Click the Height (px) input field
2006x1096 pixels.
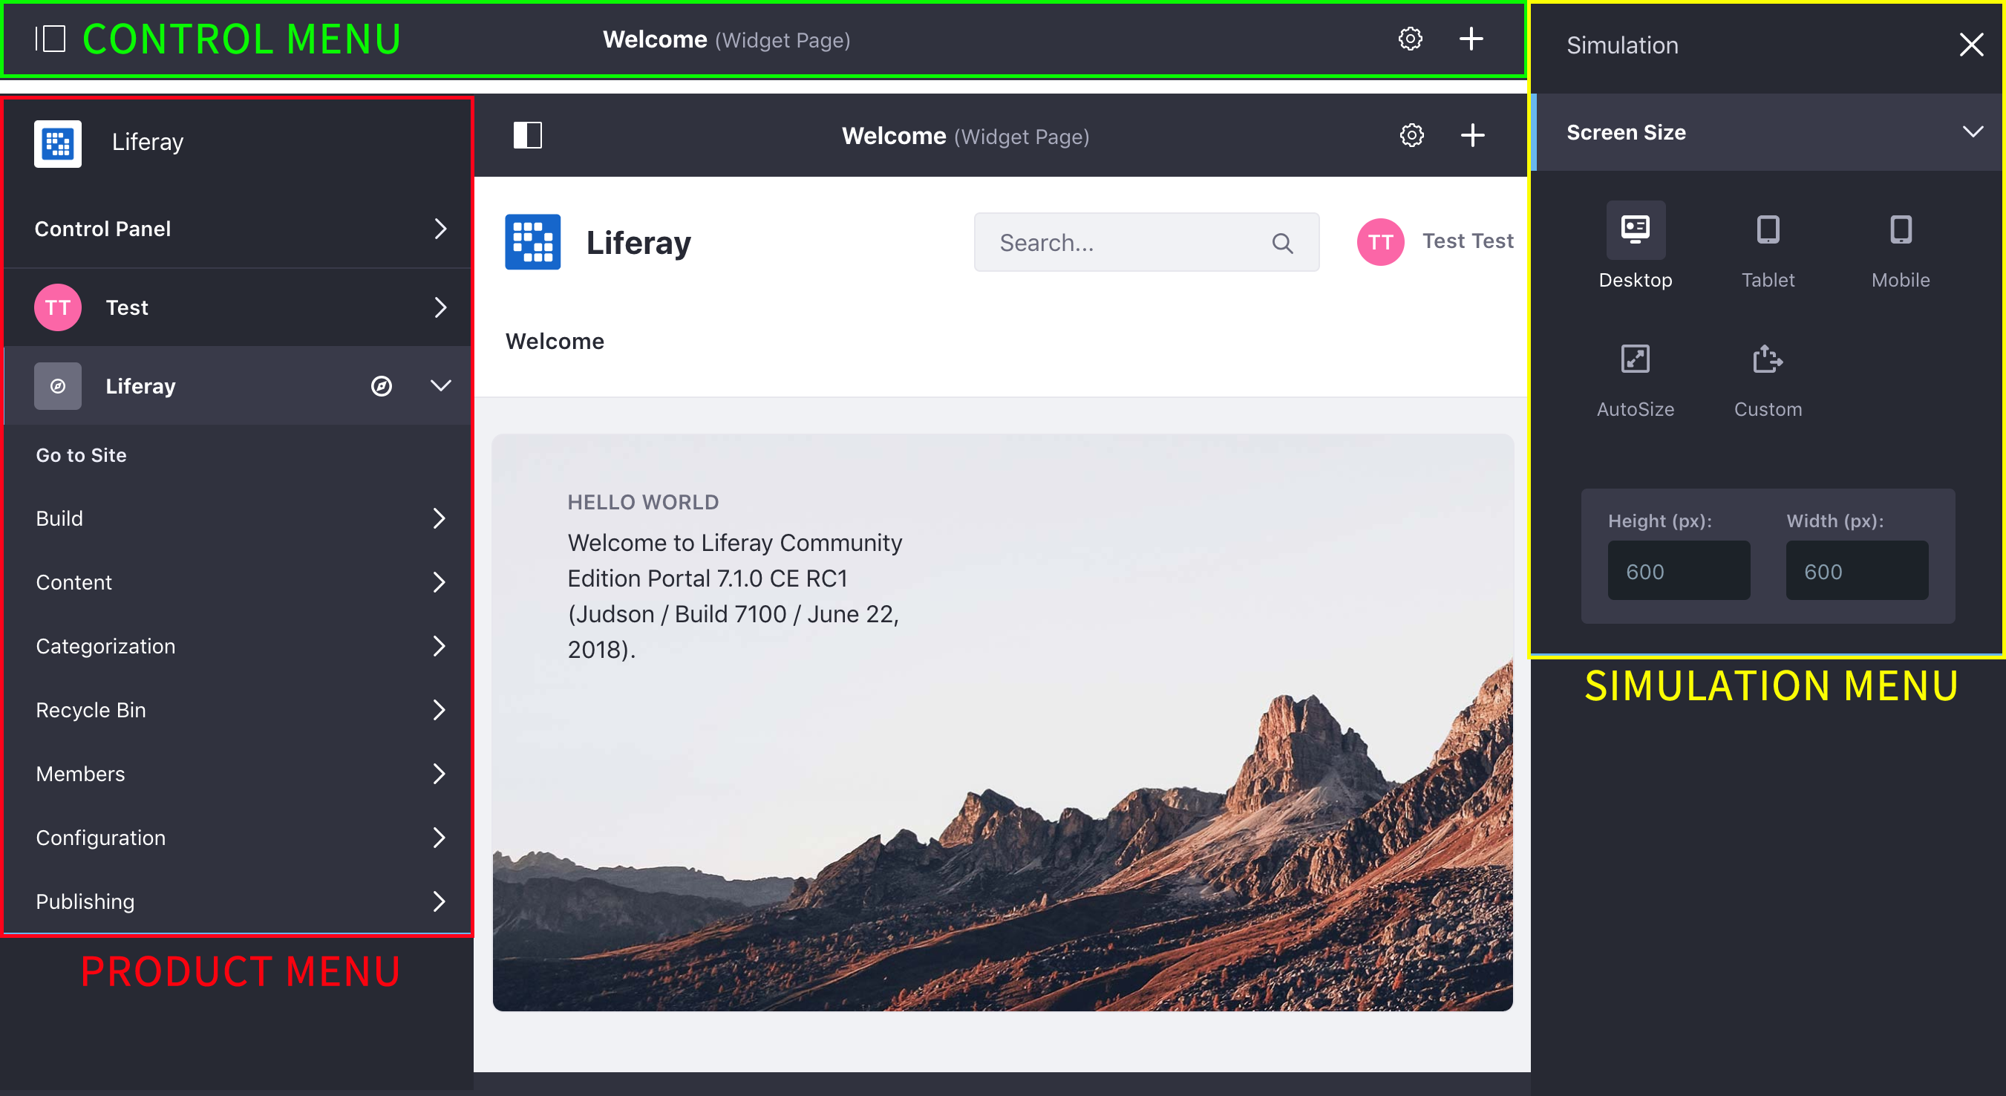coord(1679,571)
